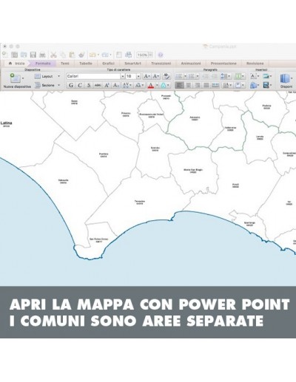Toggle underline with the S button
The image size is (296, 382).
[89, 85]
